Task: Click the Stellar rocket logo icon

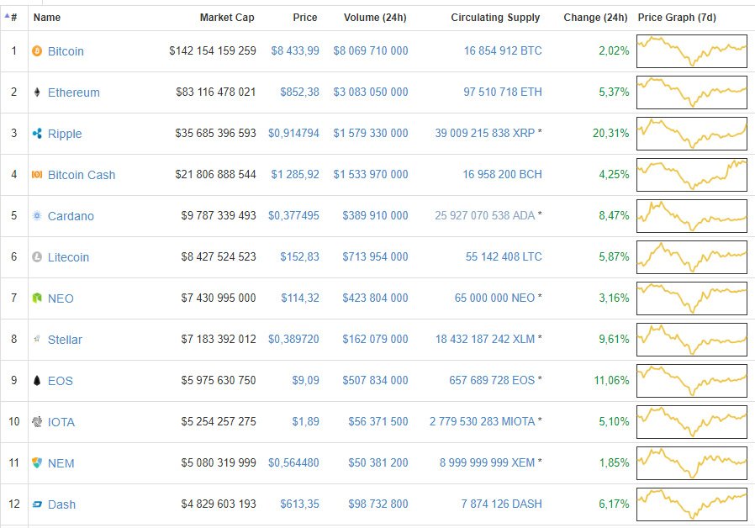Action: pos(37,339)
